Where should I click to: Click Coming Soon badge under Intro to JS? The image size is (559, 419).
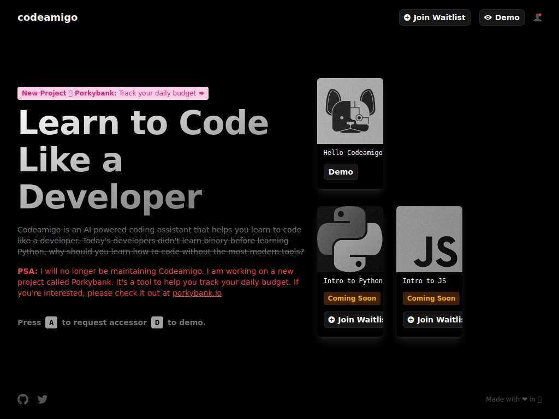(431, 298)
